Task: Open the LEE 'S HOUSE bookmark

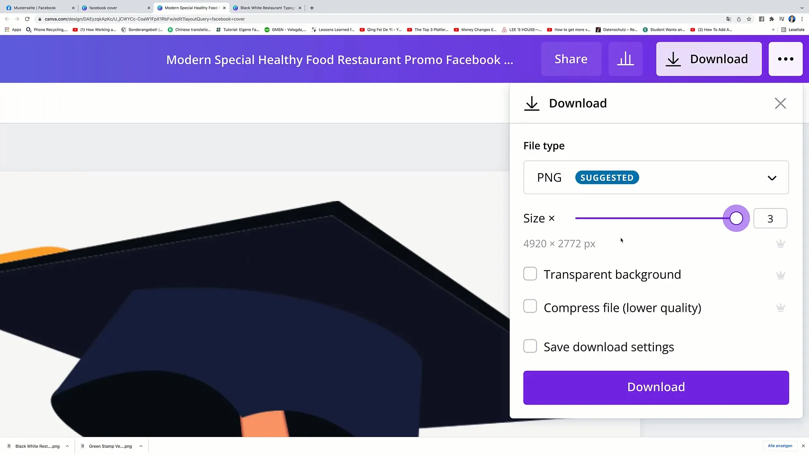Action: [x=522, y=29]
